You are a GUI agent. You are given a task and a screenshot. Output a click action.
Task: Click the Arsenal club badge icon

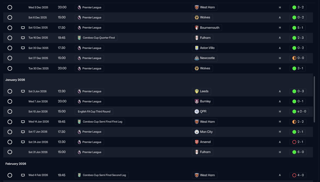(197, 142)
